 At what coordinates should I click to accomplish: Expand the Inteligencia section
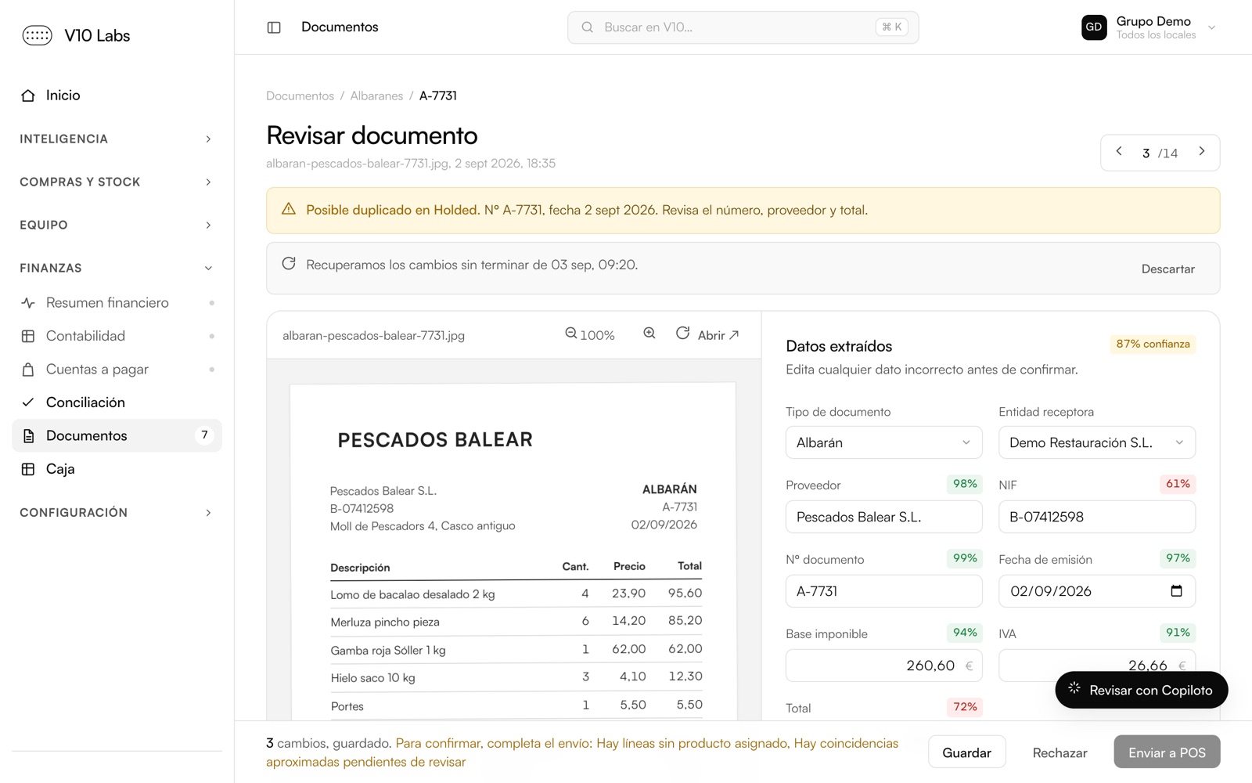117,139
